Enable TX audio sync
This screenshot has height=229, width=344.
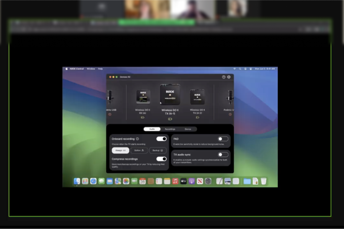point(223,154)
